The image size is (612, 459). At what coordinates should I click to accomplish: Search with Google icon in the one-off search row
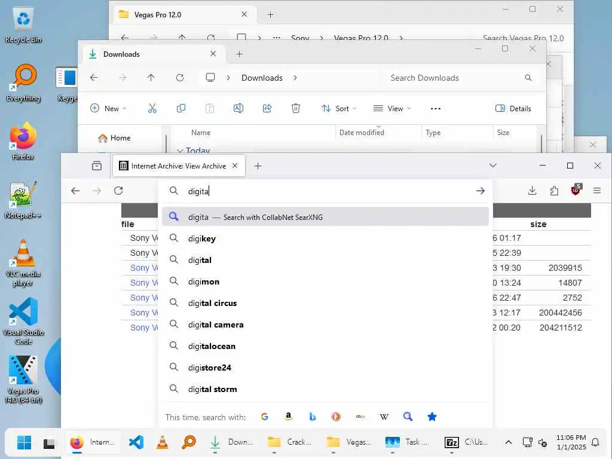pos(265,417)
